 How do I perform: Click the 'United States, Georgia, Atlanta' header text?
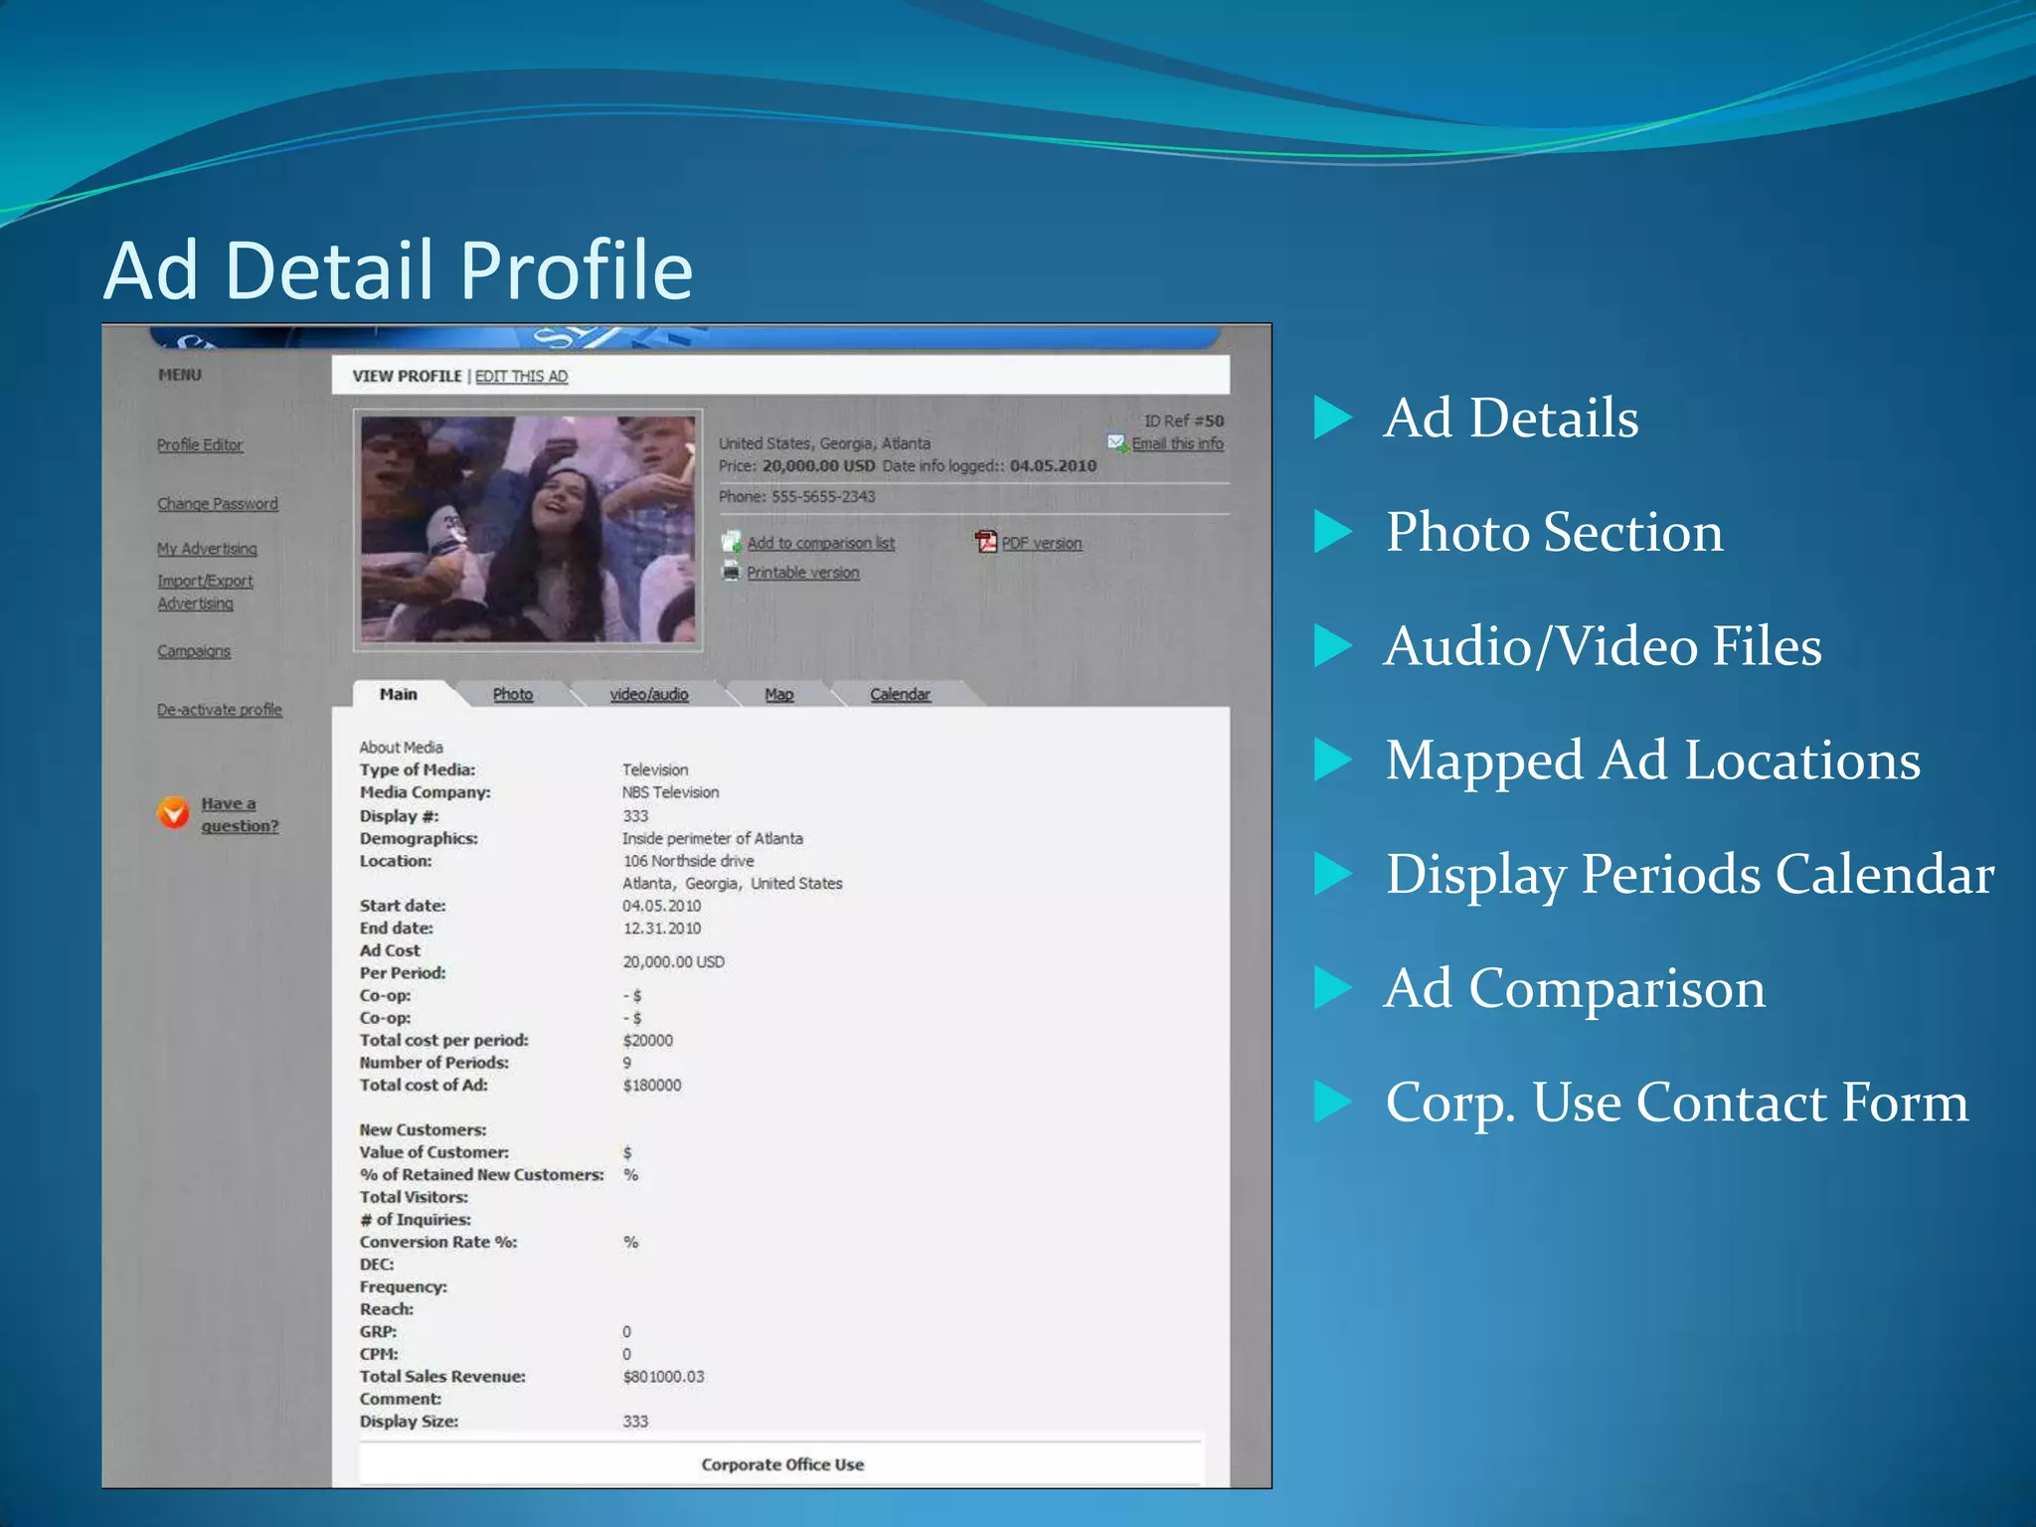tap(825, 443)
